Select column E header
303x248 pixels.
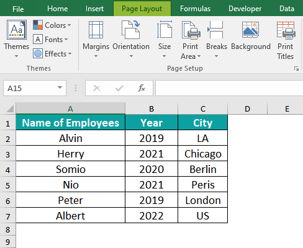(286, 108)
